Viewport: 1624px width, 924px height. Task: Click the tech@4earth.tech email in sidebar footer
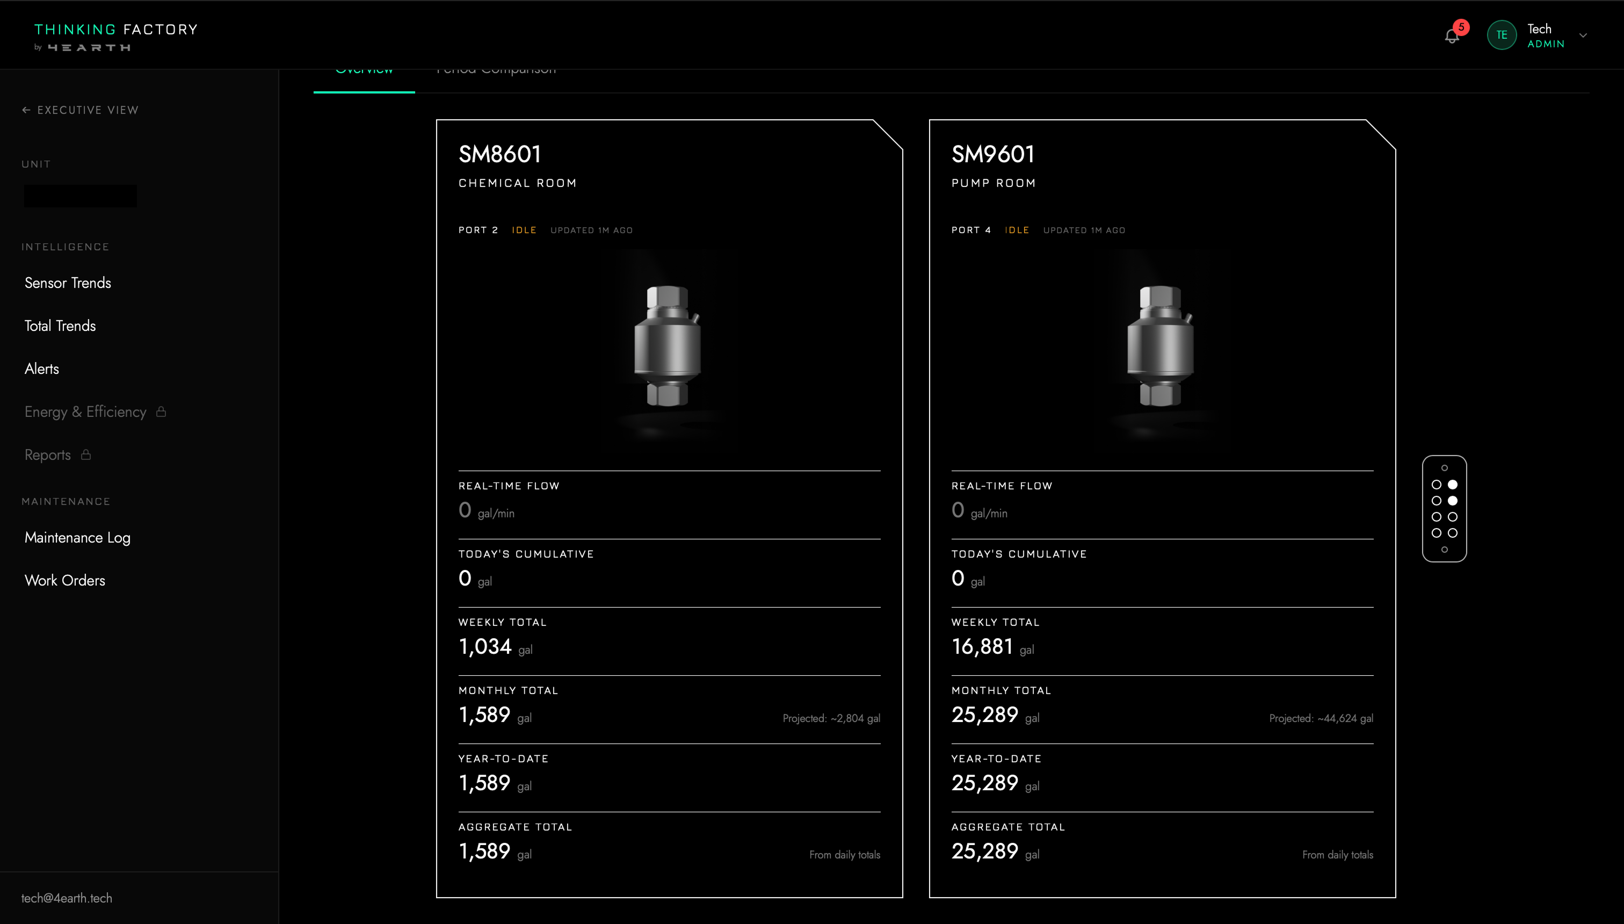click(67, 898)
